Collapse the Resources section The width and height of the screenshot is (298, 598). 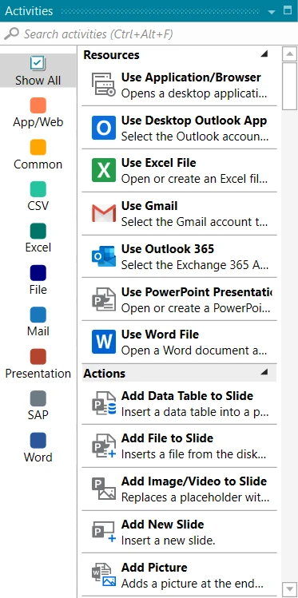264,54
